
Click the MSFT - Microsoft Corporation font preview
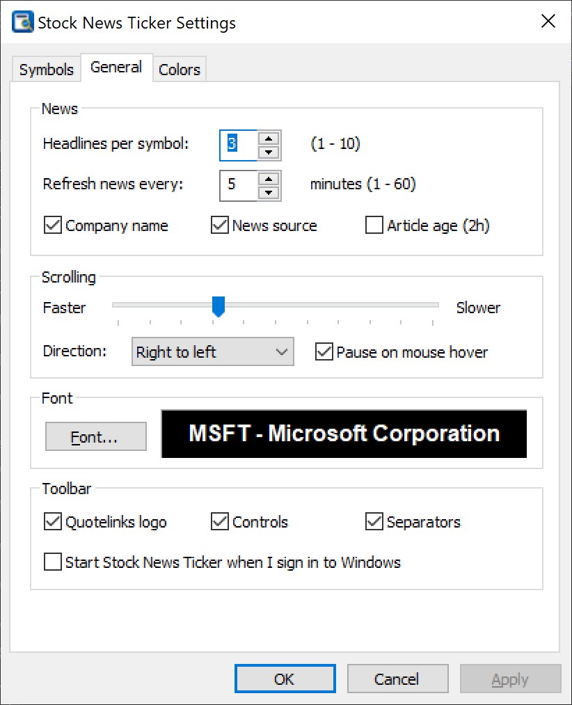coord(344,434)
